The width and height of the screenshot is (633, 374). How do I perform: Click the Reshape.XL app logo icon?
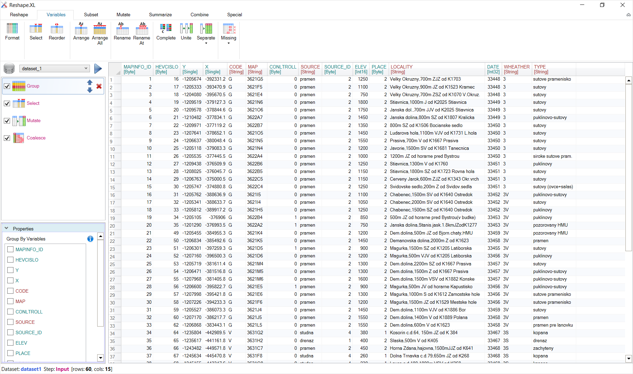(x=4, y=5)
